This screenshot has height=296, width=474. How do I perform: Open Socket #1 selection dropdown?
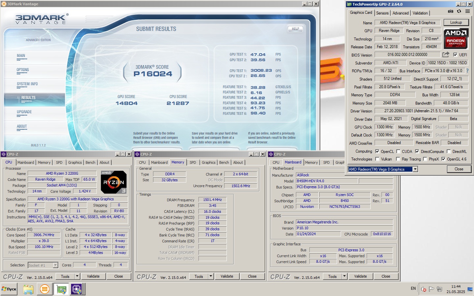[x=55, y=265]
